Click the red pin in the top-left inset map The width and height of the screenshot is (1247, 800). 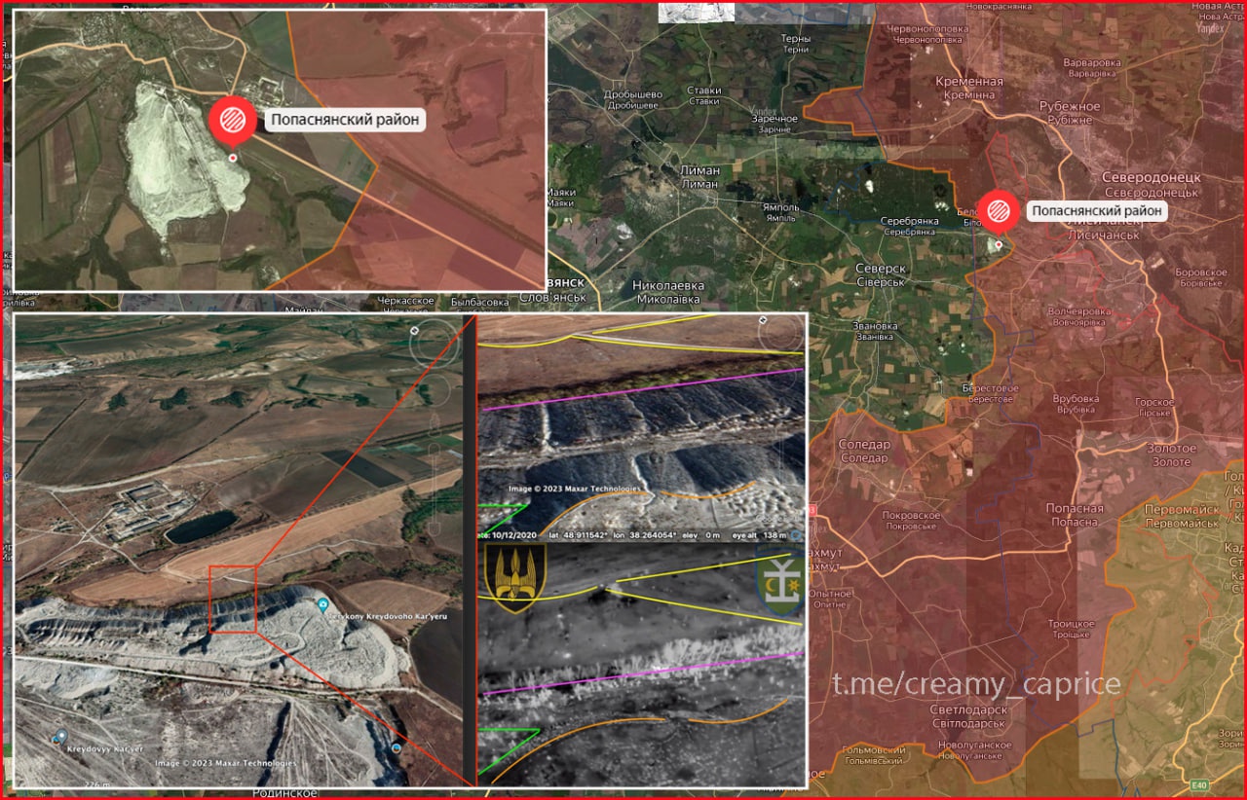pos(233,121)
